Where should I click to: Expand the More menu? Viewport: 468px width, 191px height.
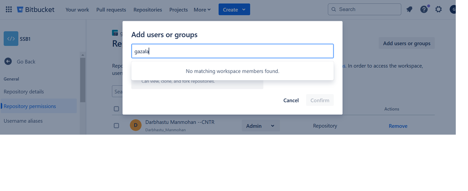coord(202,10)
